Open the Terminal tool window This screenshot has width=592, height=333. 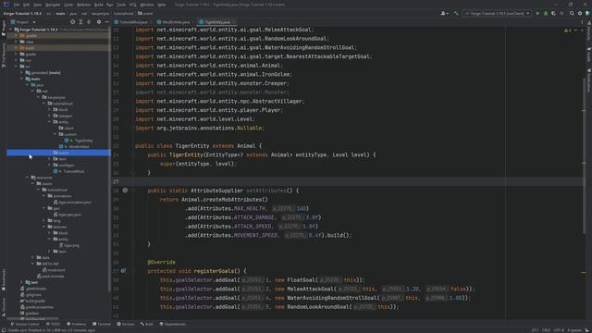pyautogui.click(x=102, y=324)
